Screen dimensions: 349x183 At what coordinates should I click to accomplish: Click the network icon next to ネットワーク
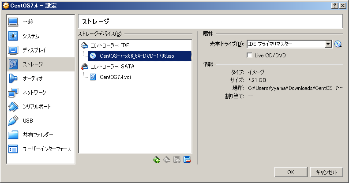point(13,93)
